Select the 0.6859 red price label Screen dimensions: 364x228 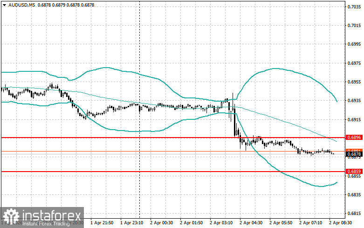point(354,171)
